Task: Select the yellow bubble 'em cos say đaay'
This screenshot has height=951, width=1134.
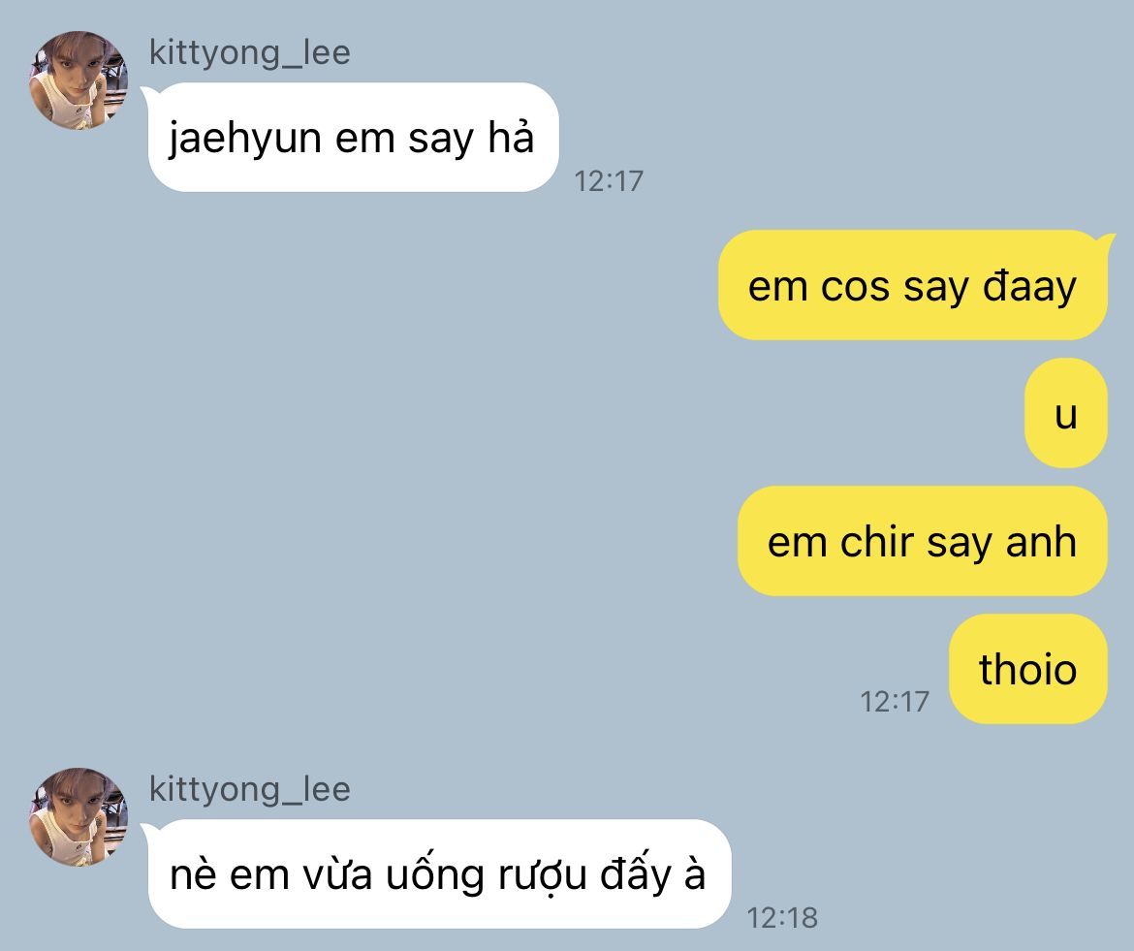Action: coord(913,285)
